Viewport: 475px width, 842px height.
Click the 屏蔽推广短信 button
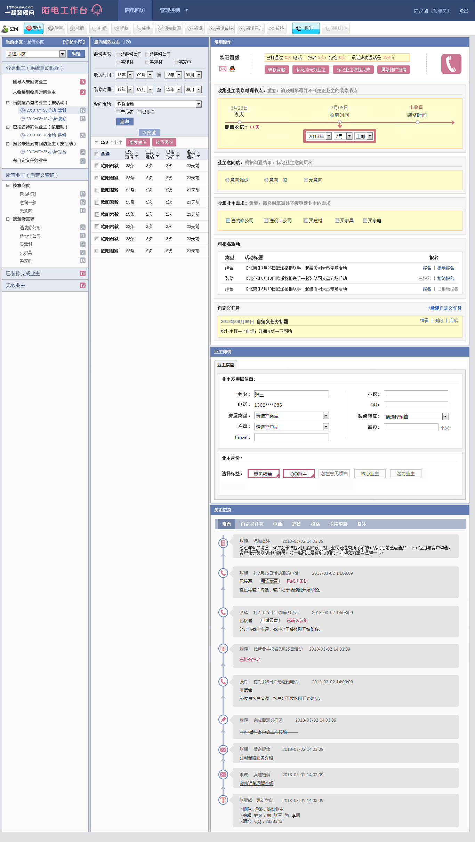point(394,70)
